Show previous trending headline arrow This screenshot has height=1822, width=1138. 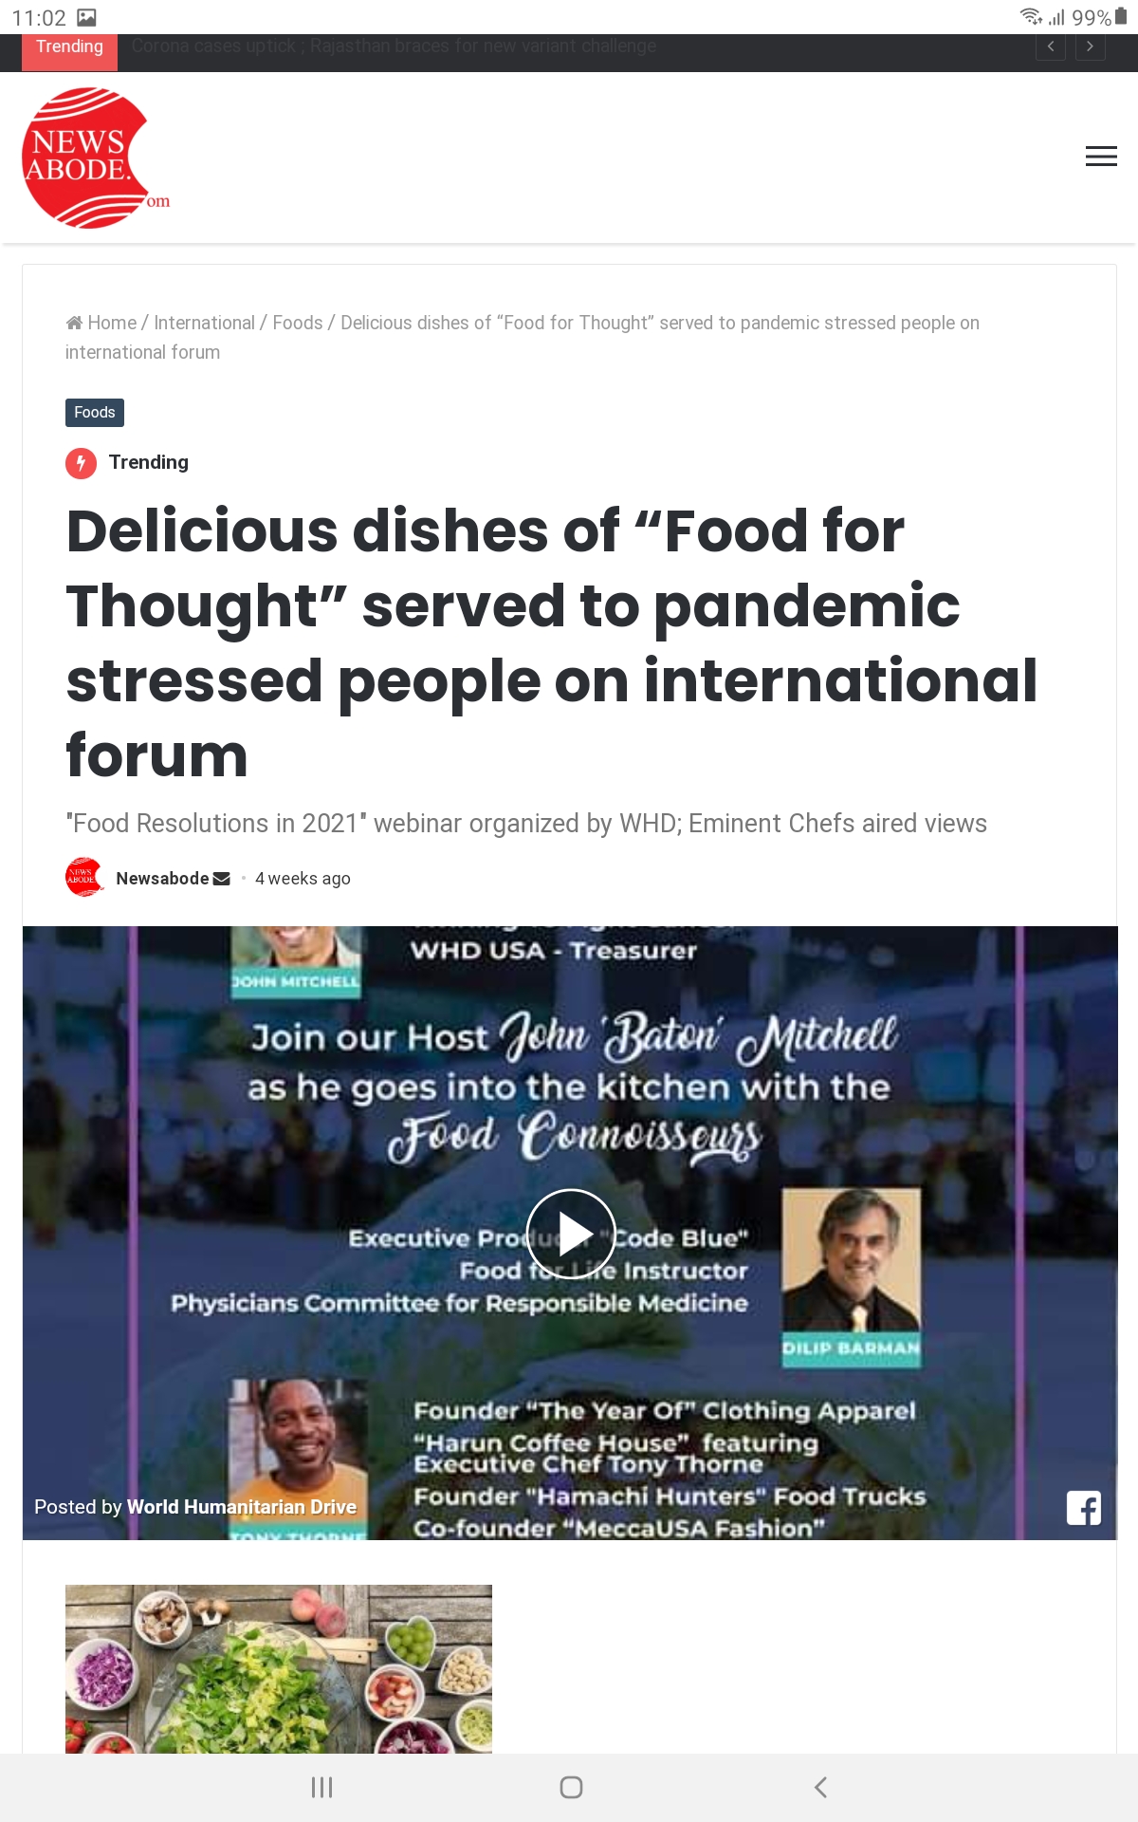[x=1051, y=46]
